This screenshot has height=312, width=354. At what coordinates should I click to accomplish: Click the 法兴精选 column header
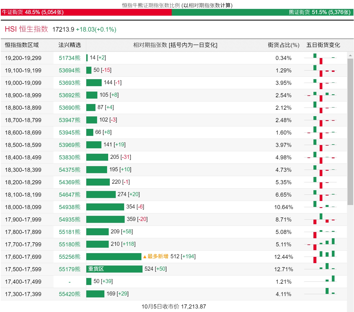[x=70, y=45]
